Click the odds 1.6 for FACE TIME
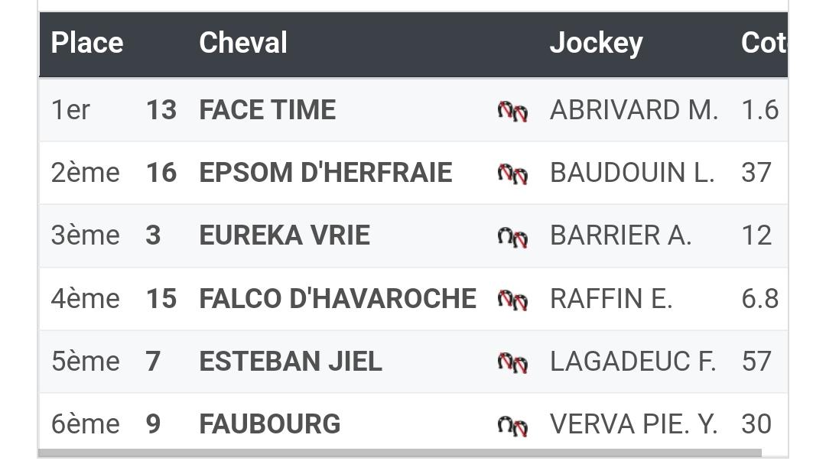This screenshot has width=826, height=464. (x=760, y=110)
